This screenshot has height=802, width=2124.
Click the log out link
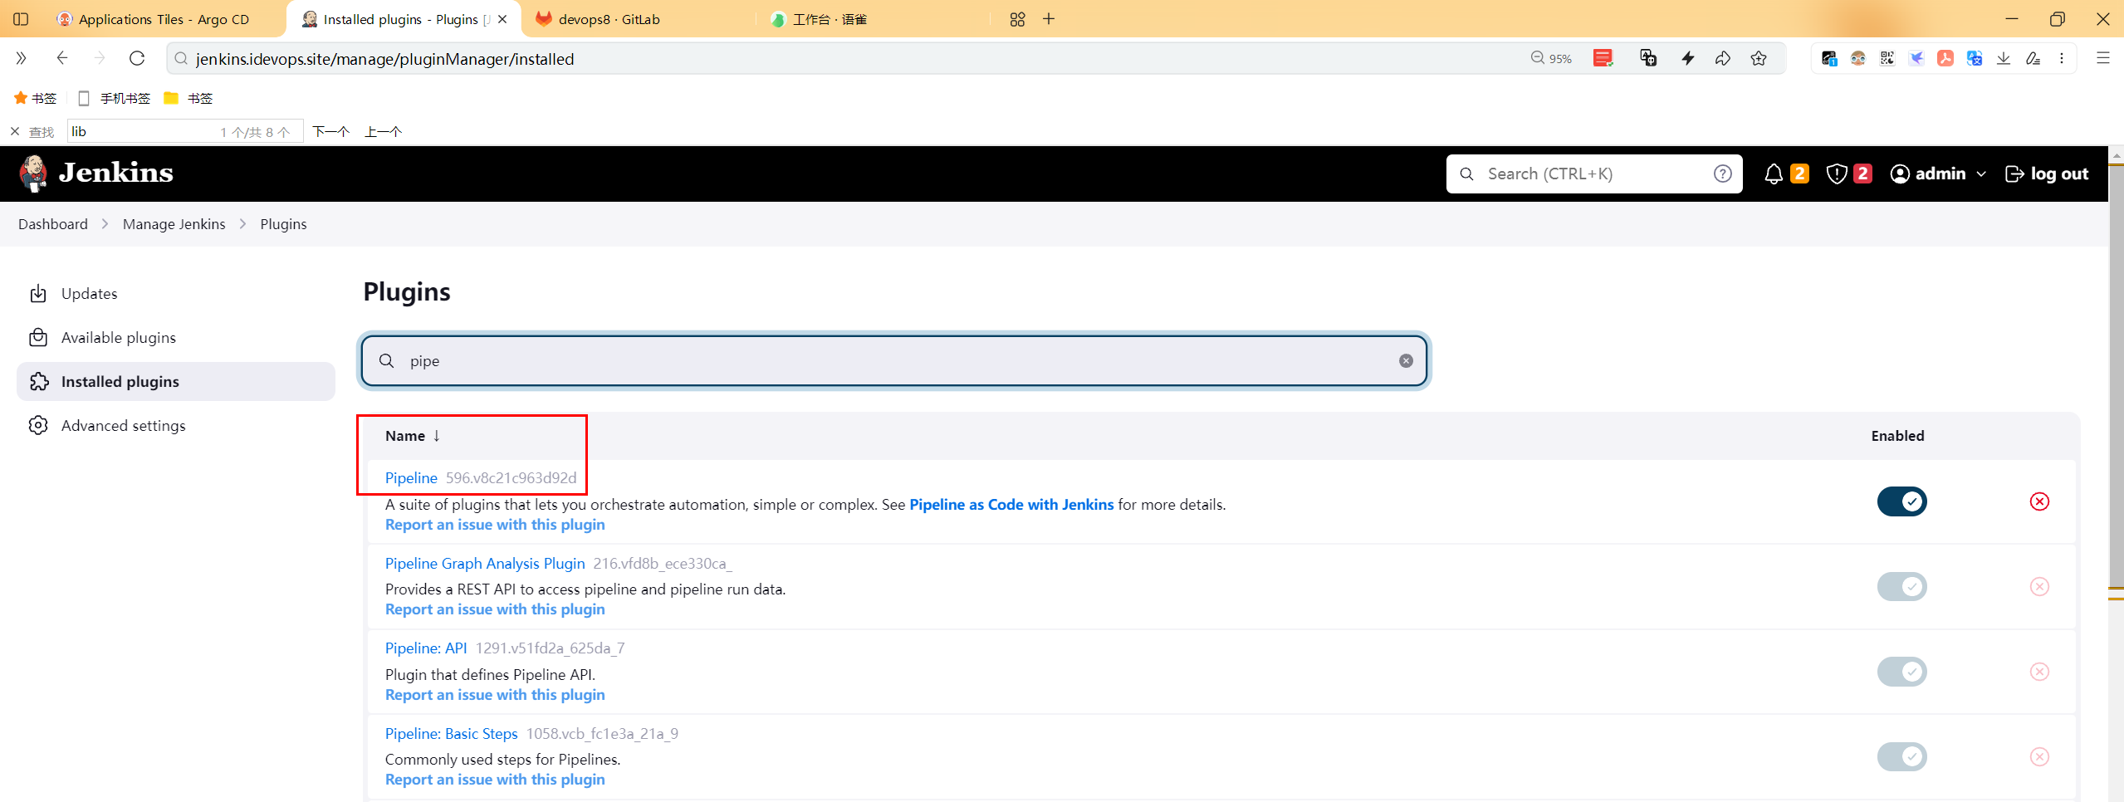point(2047,174)
